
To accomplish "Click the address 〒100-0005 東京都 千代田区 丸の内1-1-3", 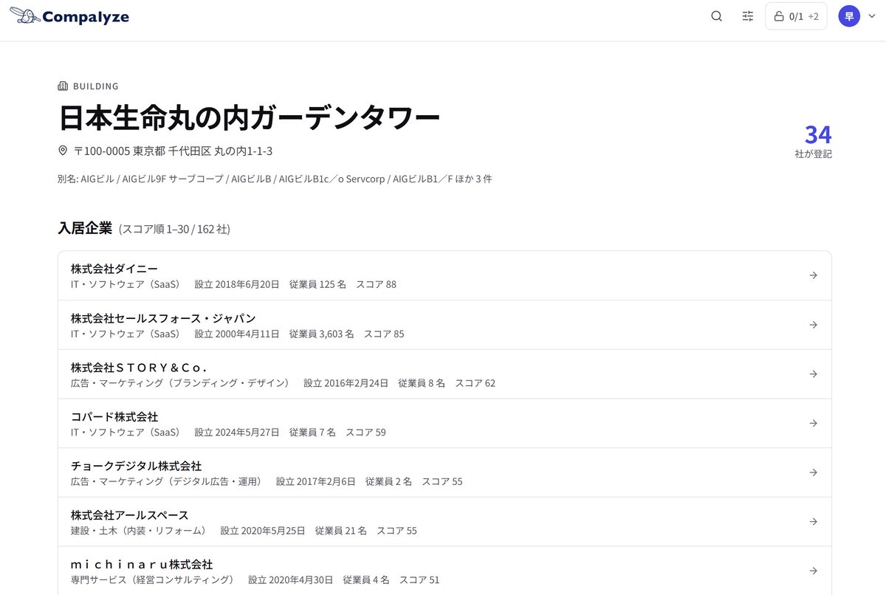I will point(174,151).
